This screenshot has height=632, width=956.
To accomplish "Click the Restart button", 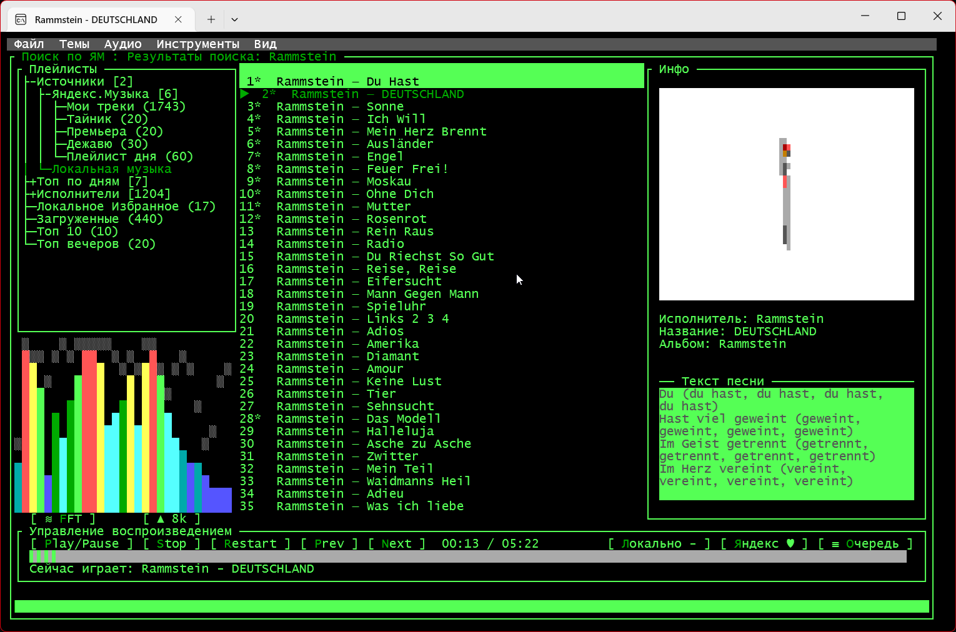I will tap(251, 544).
